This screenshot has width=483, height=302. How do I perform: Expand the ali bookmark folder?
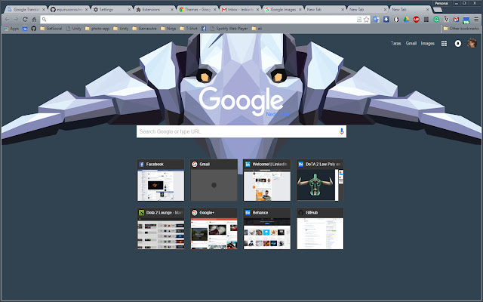[257, 29]
